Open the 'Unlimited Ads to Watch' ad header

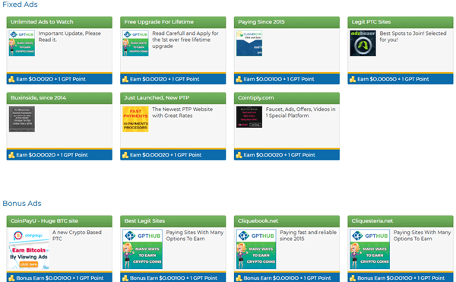(x=59, y=22)
